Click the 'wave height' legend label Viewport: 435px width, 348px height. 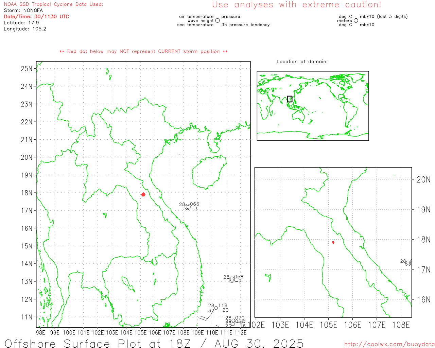pos(201,20)
